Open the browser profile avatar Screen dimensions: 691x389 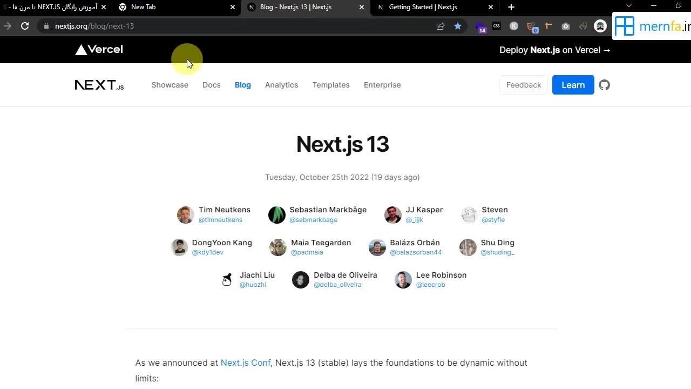pos(600,26)
